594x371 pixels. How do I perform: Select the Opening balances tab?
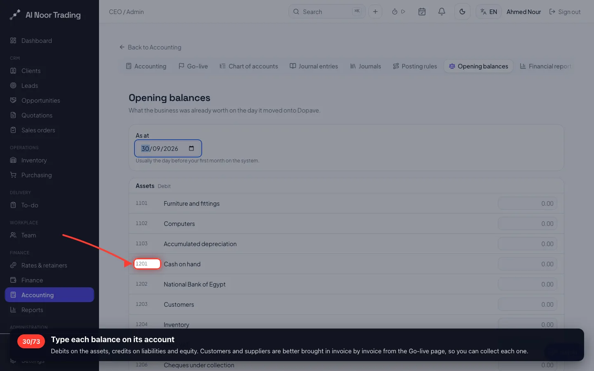click(x=478, y=66)
